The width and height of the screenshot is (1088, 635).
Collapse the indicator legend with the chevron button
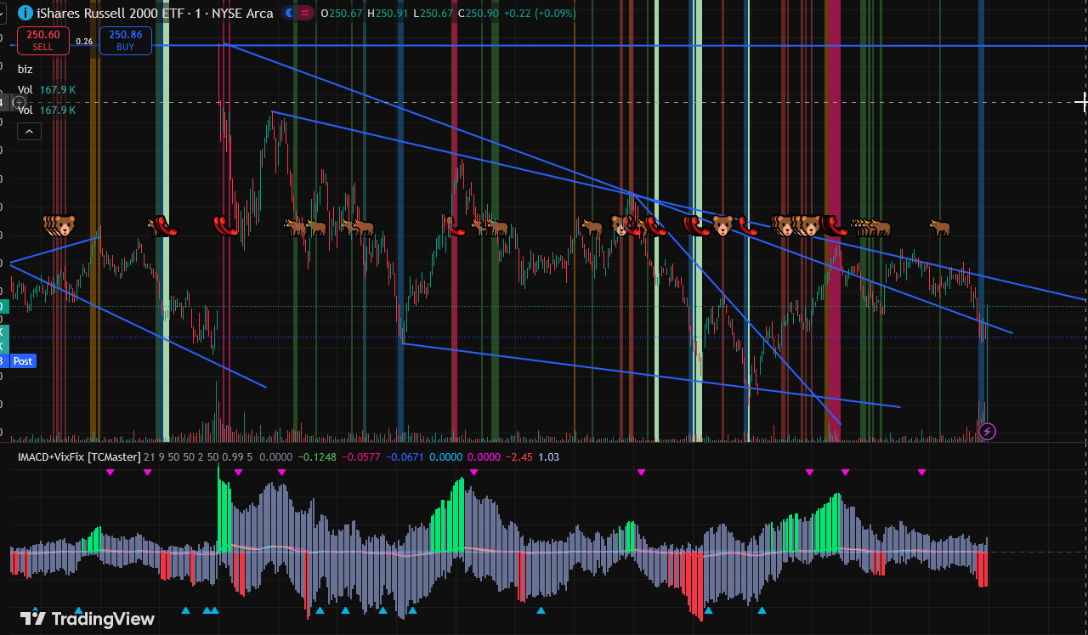pyautogui.click(x=29, y=131)
